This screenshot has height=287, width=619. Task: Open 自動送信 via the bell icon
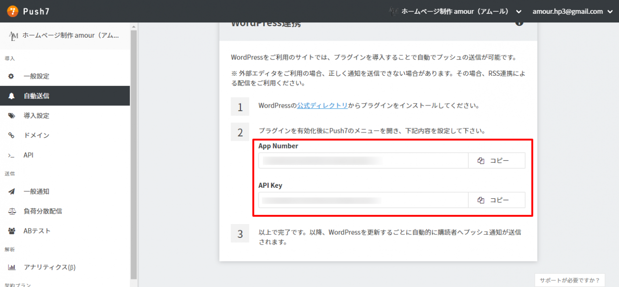[11, 95]
